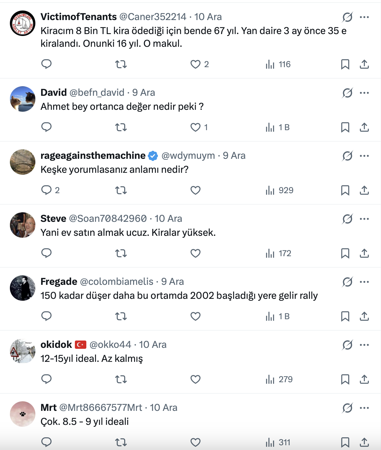Share VictimofTenants' tweet
Screen dimensions: 381x450
coord(364,64)
